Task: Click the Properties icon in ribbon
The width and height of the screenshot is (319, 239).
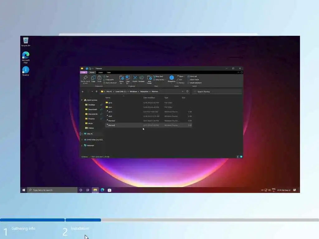Action: (172, 79)
